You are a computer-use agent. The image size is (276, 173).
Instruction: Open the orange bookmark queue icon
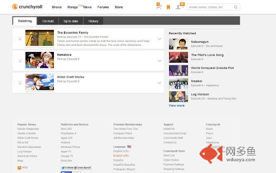pyautogui.click(x=168, y=7)
